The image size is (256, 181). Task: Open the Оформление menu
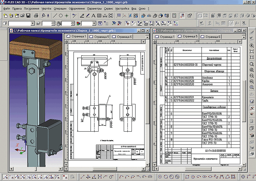(x=77, y=9)
